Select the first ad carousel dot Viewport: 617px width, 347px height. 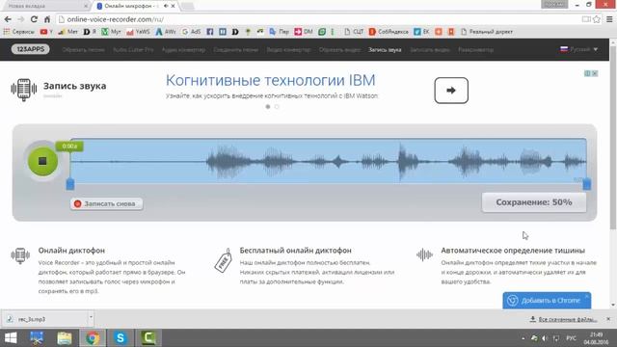(x=268, y=107)
